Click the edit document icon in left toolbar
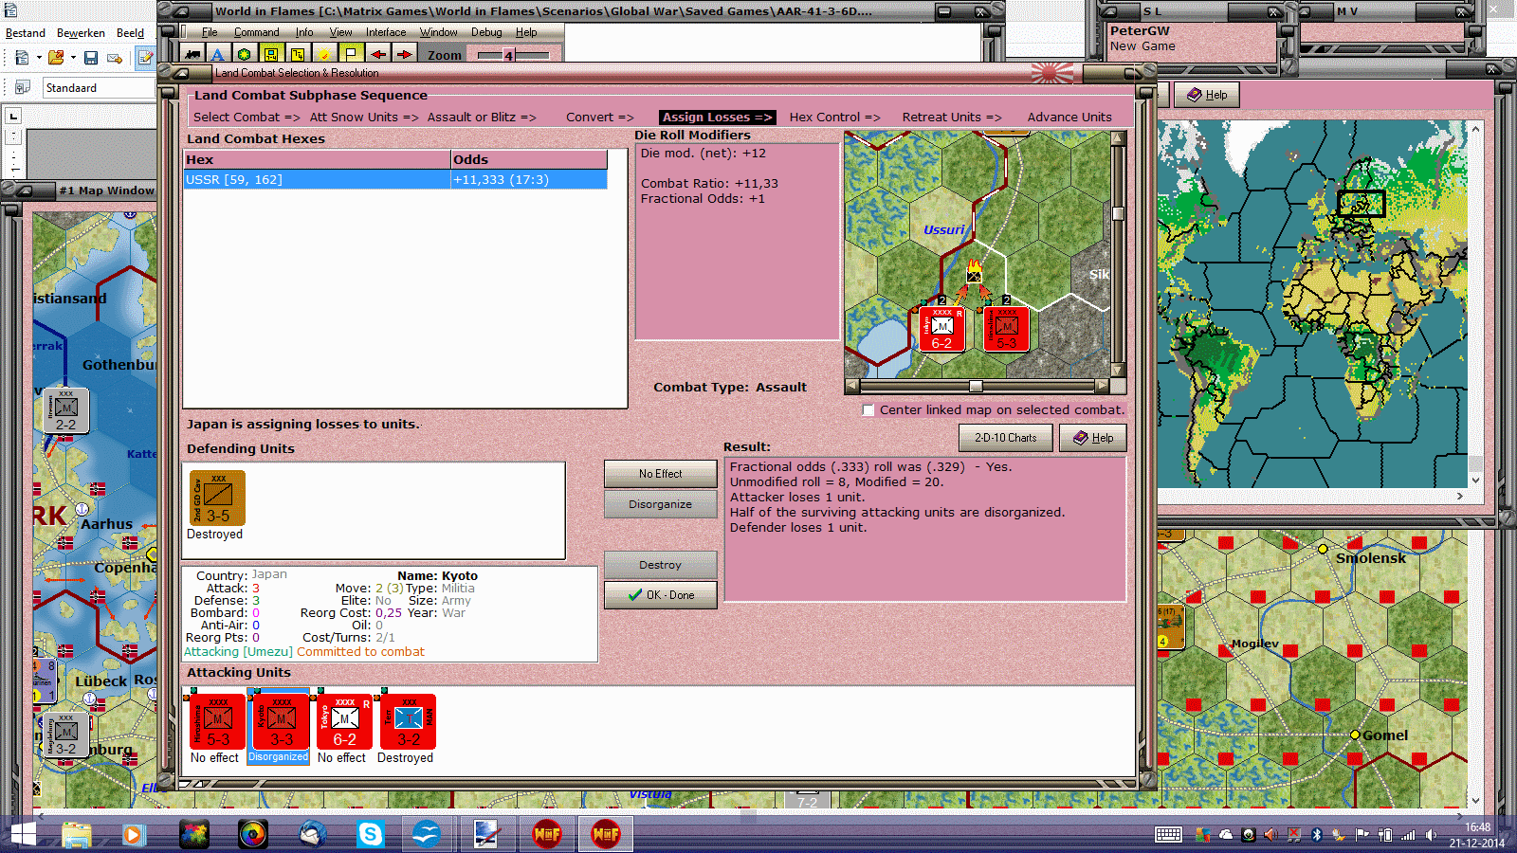1517x853 pixels. click(145, 58)
